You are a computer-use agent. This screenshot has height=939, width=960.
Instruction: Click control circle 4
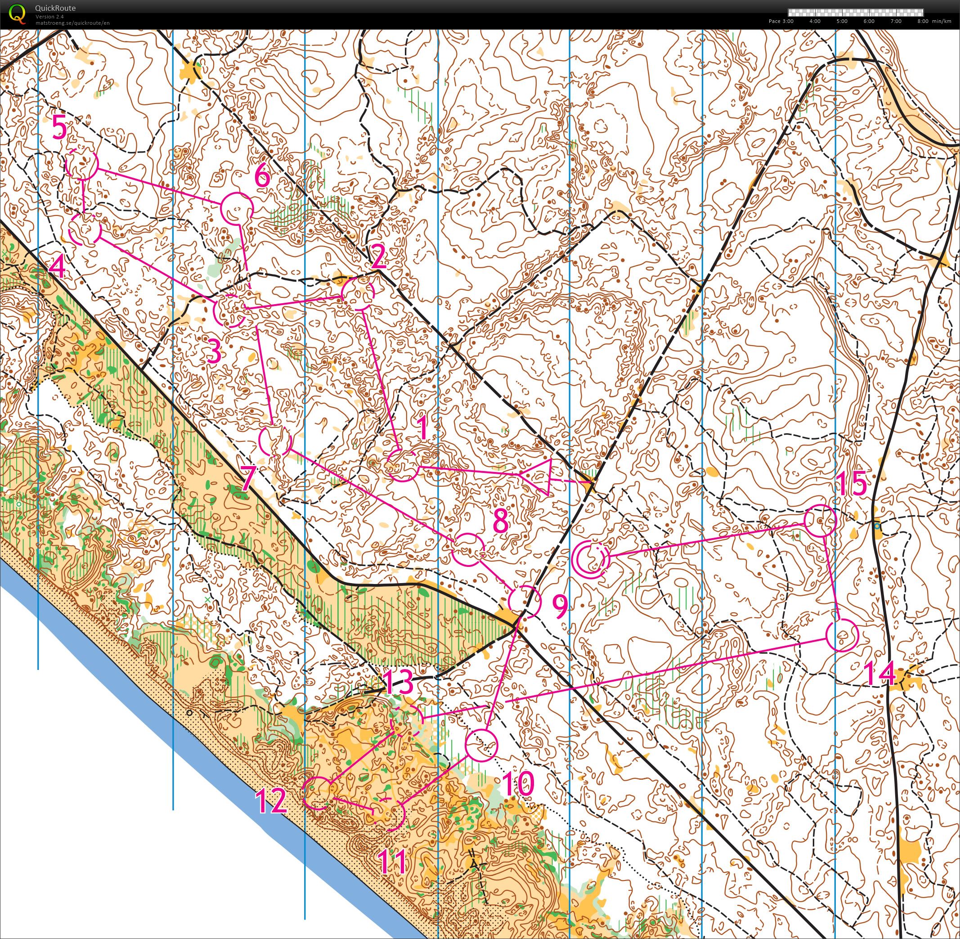[85, 230]
